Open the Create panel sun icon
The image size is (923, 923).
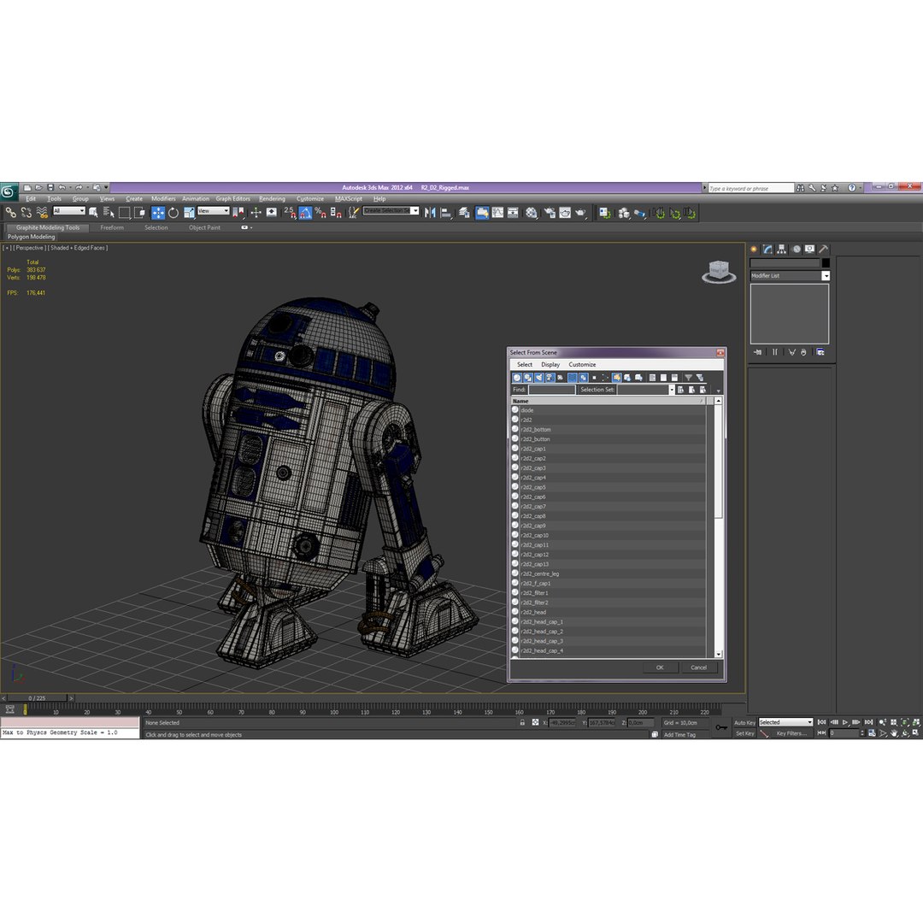(x=754, y=249)
